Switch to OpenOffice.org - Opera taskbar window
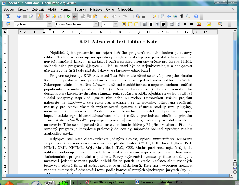239x185 pixels. (x=105, y=182)
